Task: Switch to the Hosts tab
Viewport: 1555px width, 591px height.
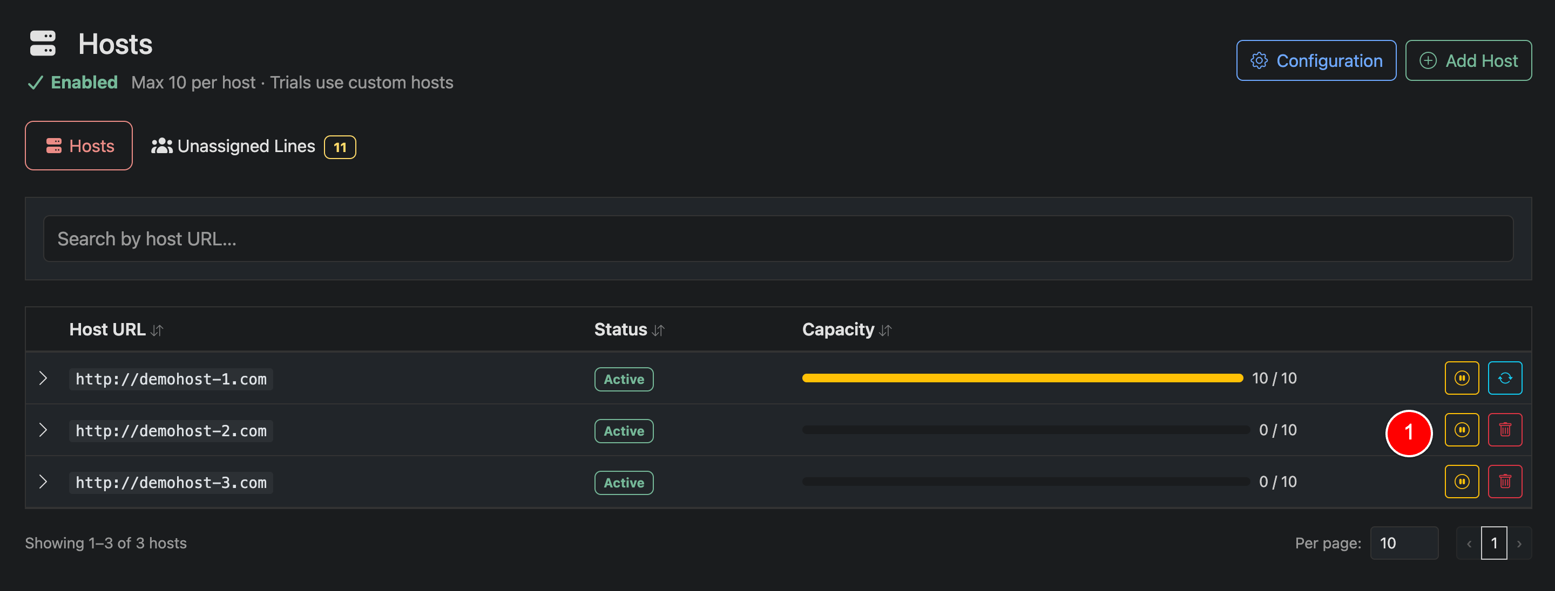Action: (x=79, y=146)
